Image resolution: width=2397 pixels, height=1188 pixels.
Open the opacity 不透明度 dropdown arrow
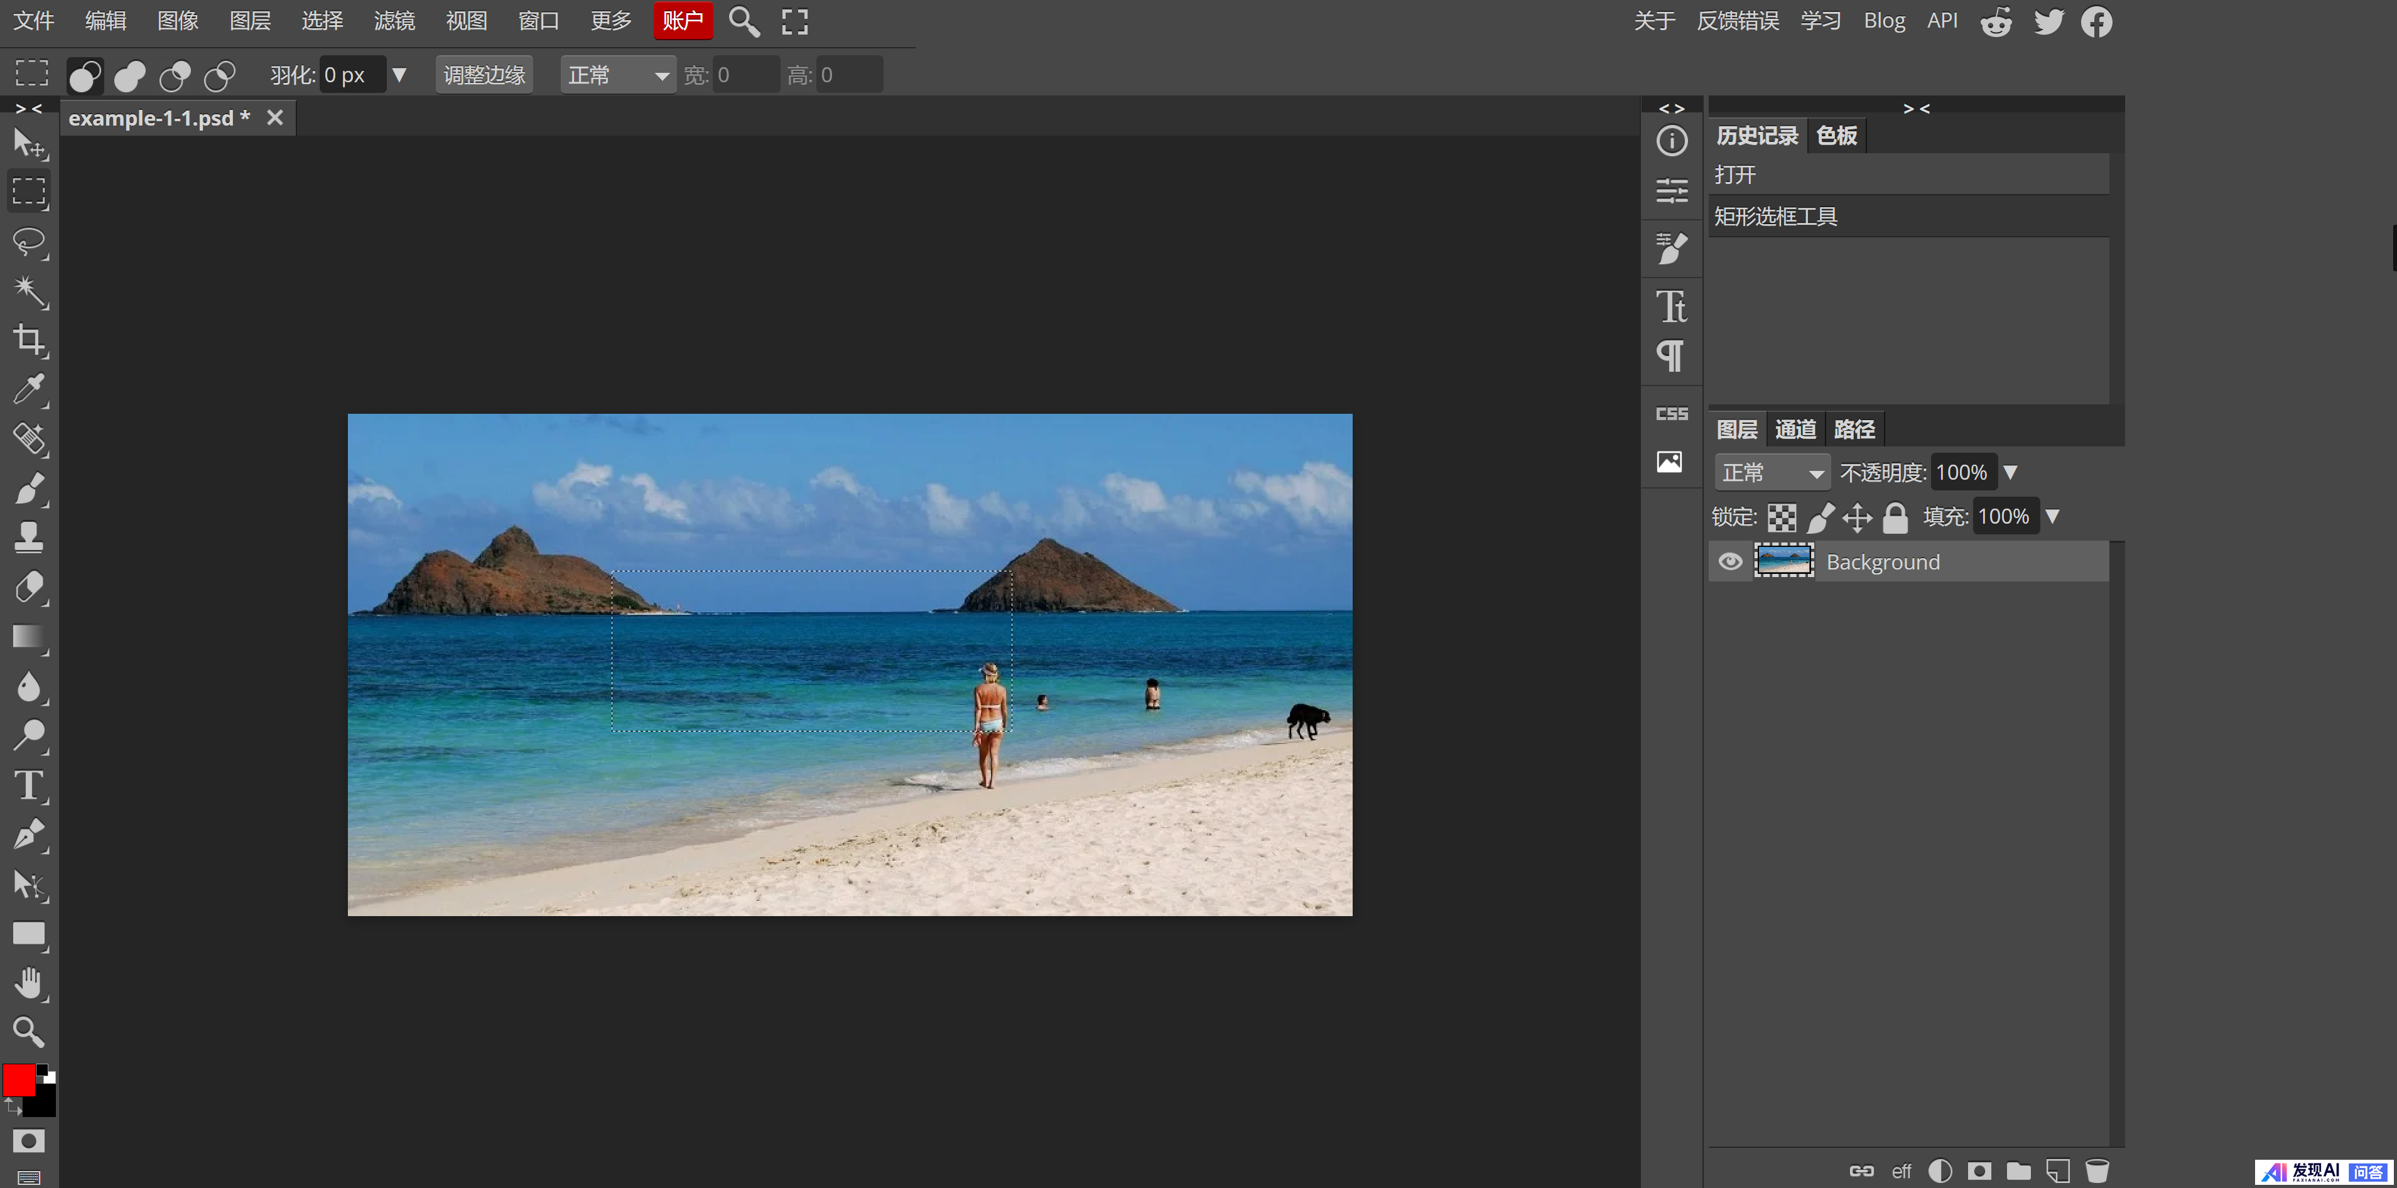(2011, 473)
